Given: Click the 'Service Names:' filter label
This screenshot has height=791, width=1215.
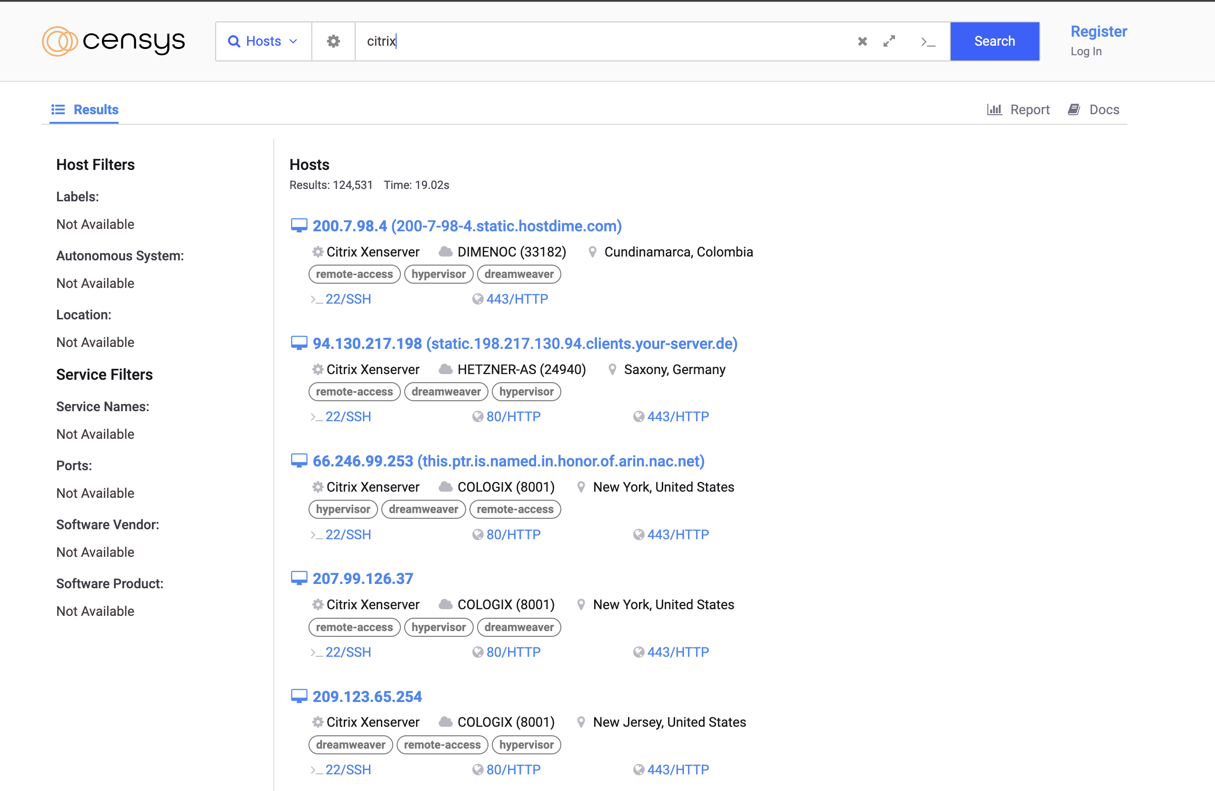Looking at the screenshot, I should coord(103,407).
